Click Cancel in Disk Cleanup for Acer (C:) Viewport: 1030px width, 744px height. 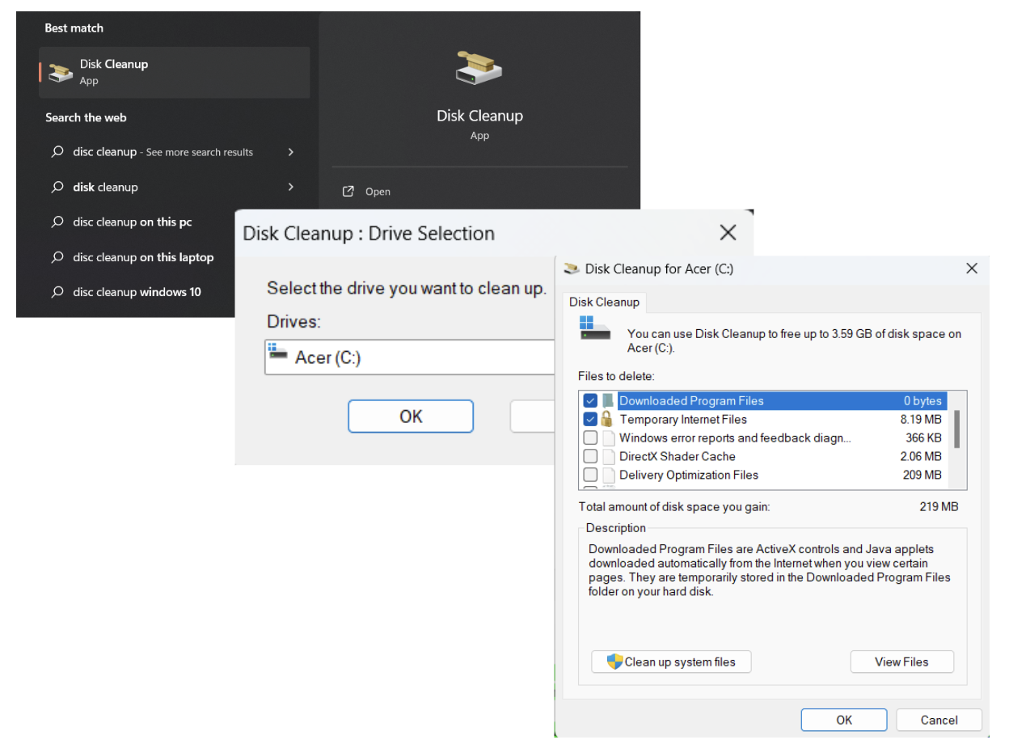(939, 720)
